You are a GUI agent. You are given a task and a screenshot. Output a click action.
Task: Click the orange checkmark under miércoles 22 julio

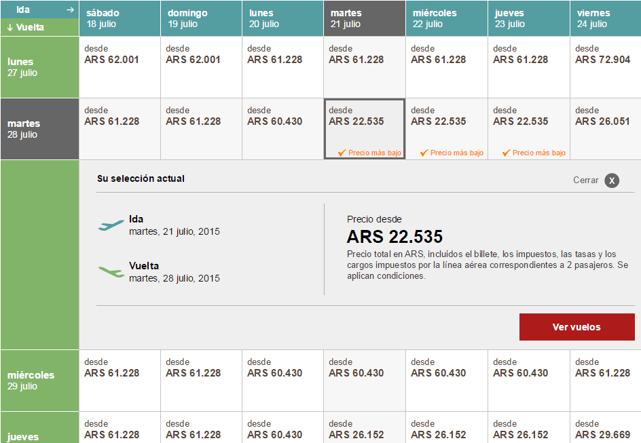(424, 153)
